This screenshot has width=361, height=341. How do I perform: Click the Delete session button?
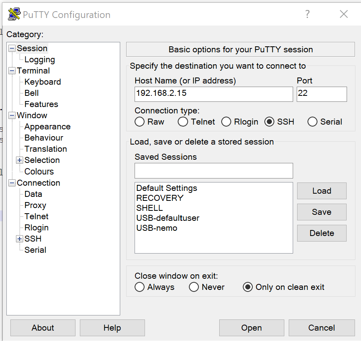pyautogui.click(x=321, y=233)
